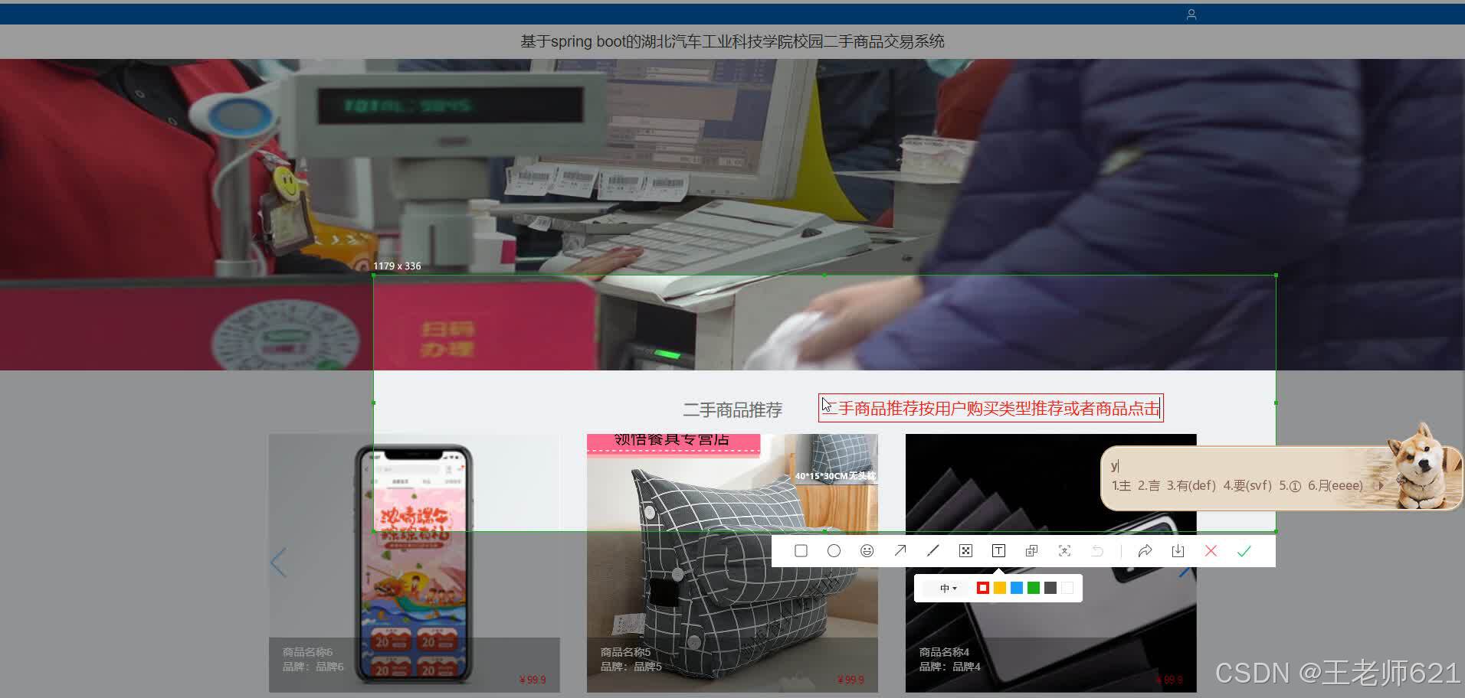The width and height of the screenshot is (1465, 698).
Task: Select the ellipse drawing tool
Action: coord(834,551)
